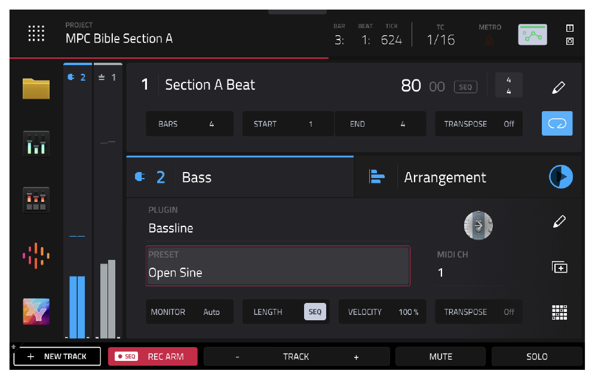Click the project name MPC Bible Section A
595x380 pixels.
tap(119, 38)
